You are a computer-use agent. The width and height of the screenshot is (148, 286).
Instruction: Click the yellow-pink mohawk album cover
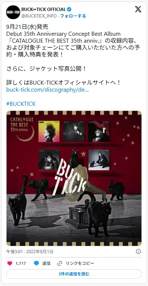point(49,131)
